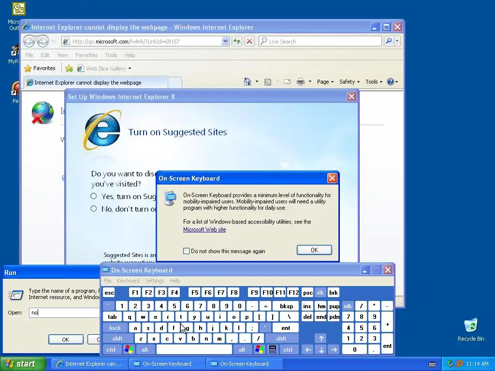Click the left arrow key on keyboard
495x371 pixels.
tap(308, 350)
